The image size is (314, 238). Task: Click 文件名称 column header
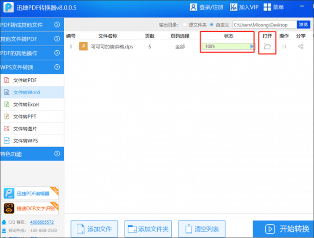point(108,36)
